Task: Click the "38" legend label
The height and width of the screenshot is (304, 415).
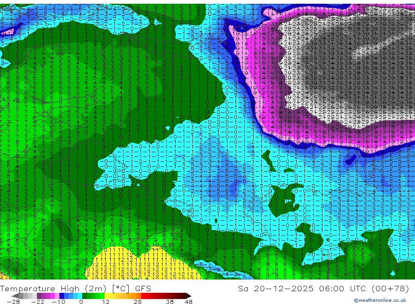Action: click(x=170, y=302)
